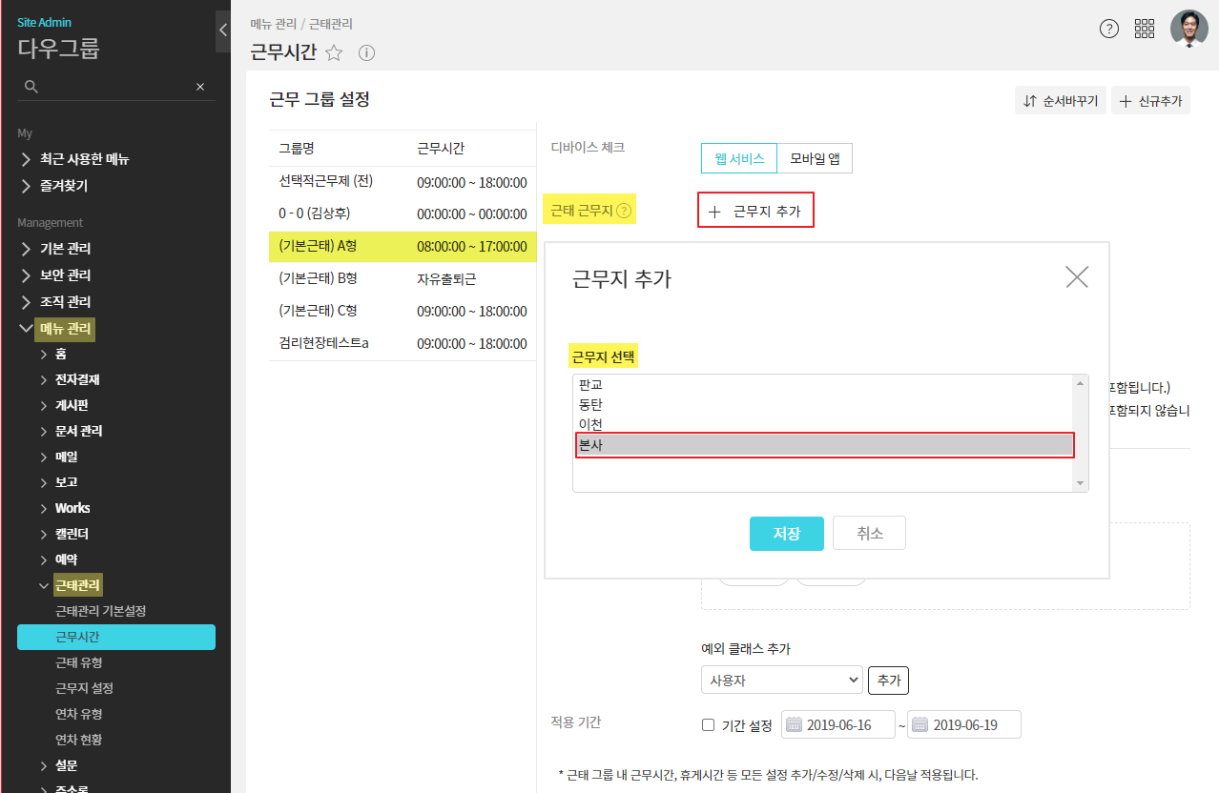Click the 근태 근무지 help tooltip icon
Image resolution: width=1219 pixels, height=793 pixels.
click(x=624, y=211)
